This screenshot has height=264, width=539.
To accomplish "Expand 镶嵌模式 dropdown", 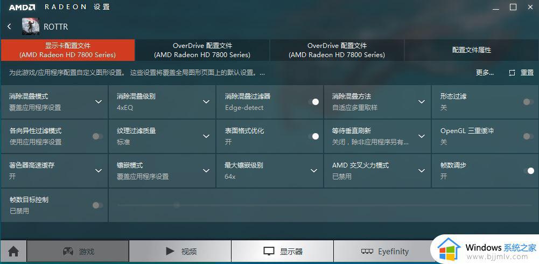I will 206,170.
